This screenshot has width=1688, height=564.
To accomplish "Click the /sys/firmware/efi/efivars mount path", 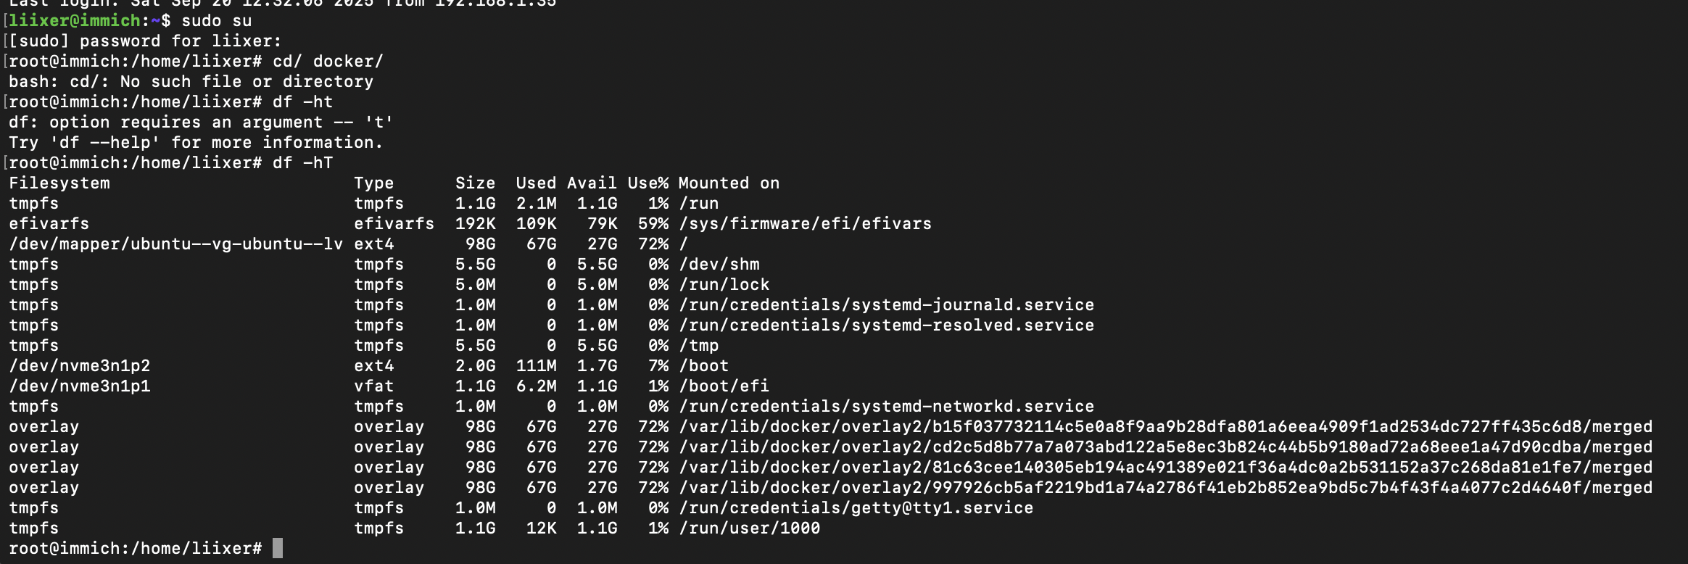I will point(805,223).
